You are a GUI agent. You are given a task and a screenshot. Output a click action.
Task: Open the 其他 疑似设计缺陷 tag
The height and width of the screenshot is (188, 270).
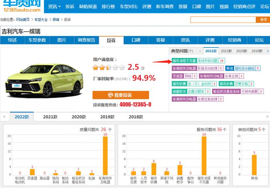(x=243, y=68)
